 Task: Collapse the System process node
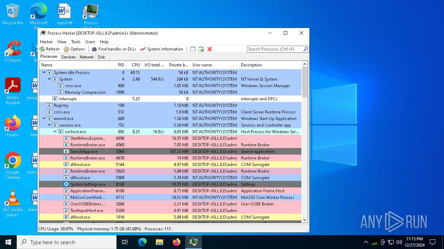click(x=49, y=79)
